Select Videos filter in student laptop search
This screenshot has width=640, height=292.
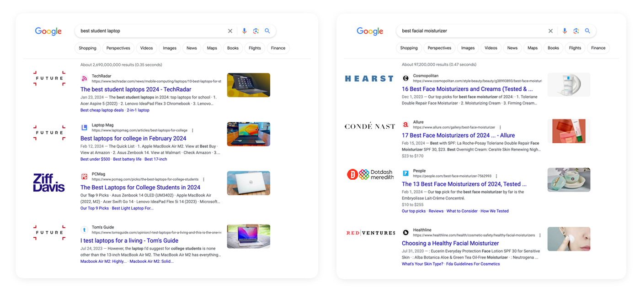tap(146, 48)
